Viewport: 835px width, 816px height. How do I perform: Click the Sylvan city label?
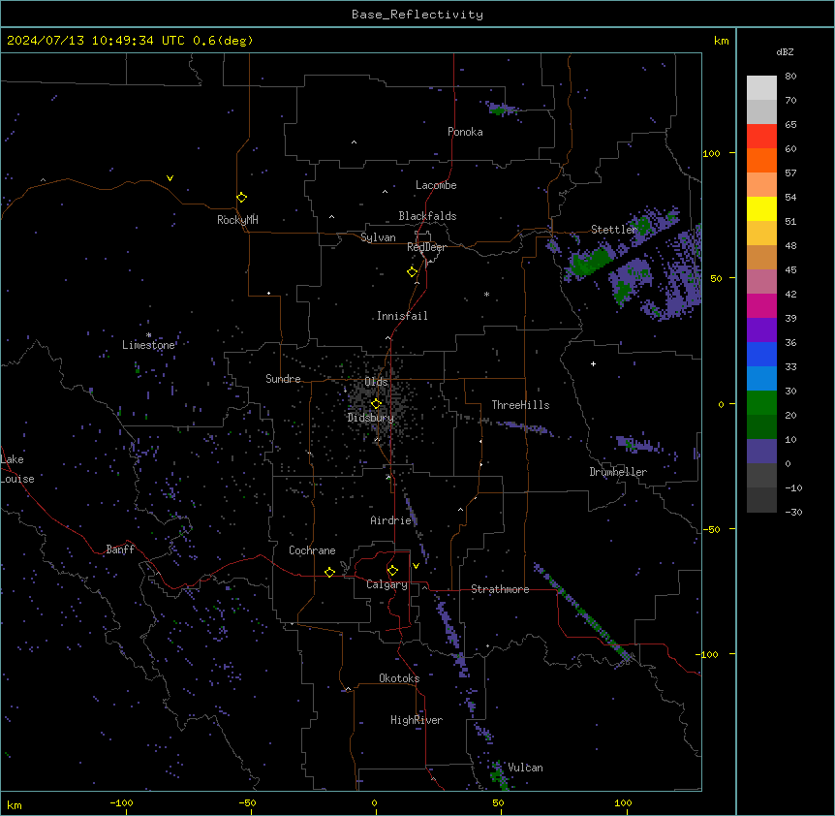click(x=378, y=237)
